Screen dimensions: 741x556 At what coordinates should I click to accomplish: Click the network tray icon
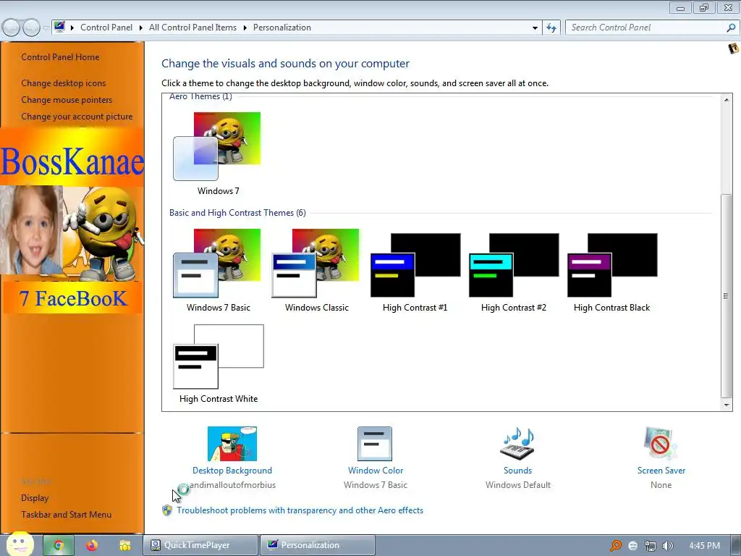[x=651, y=546]
